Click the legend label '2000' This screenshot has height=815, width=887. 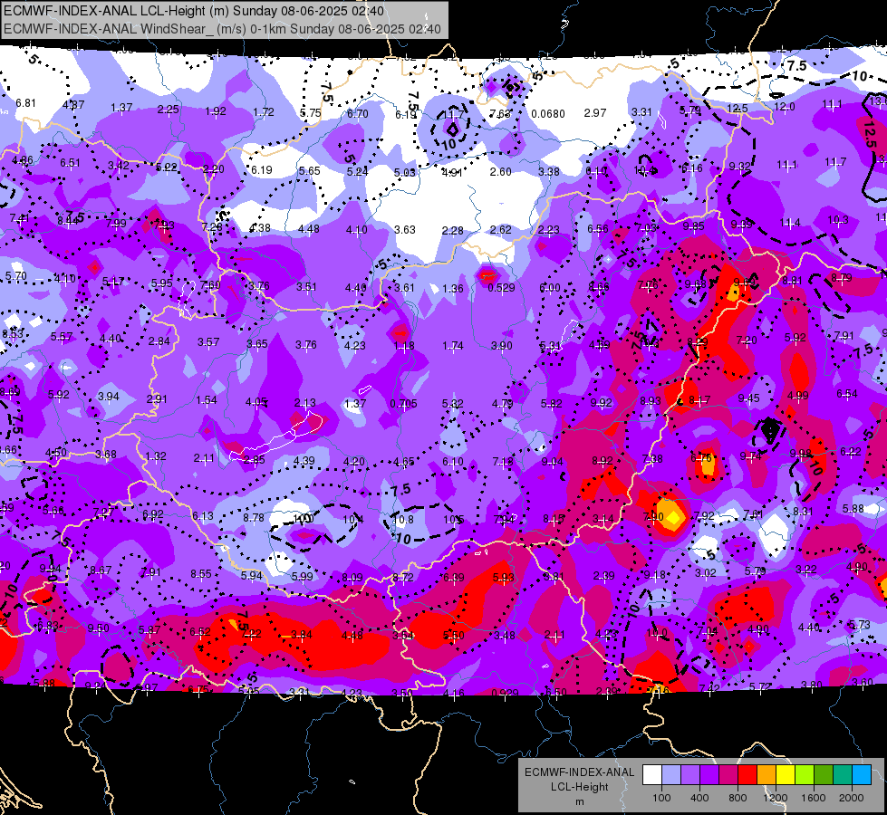[852, 798]
